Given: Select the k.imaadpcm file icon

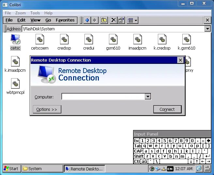Looking at the screenshot, I should 15,61.
